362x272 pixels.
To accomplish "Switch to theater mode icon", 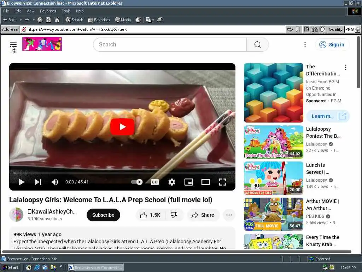I will point(206,182).
